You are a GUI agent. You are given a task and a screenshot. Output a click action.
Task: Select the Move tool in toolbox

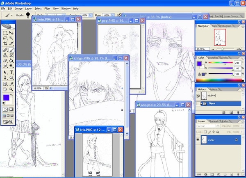tap(11, 33)
